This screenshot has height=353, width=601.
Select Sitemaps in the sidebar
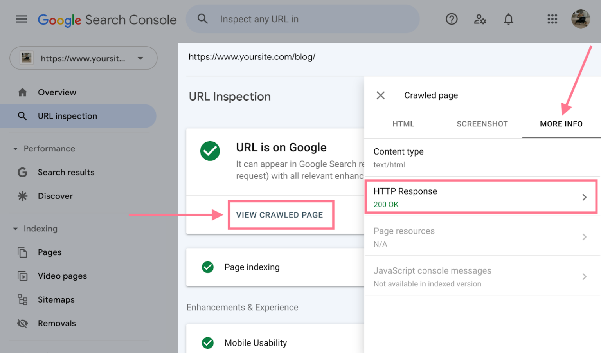click(56, 299)
